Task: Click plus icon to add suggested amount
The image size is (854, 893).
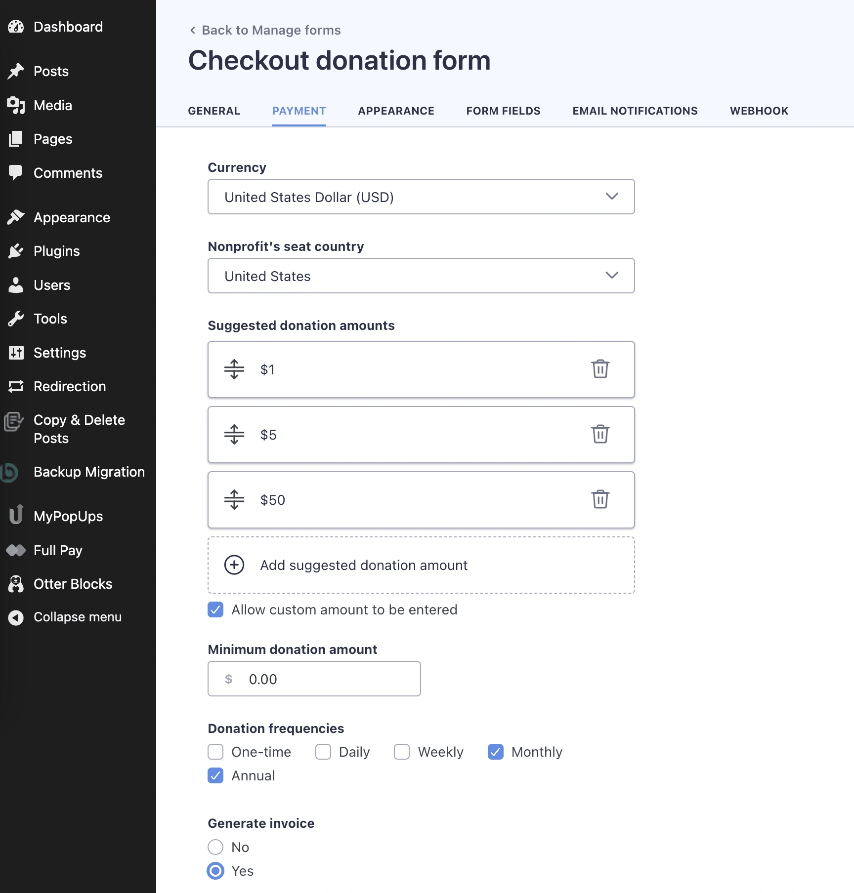Action: click(x=234, y=565)
